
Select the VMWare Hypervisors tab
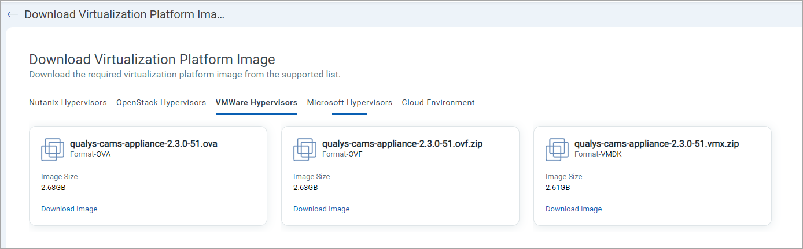pos(256,102)
